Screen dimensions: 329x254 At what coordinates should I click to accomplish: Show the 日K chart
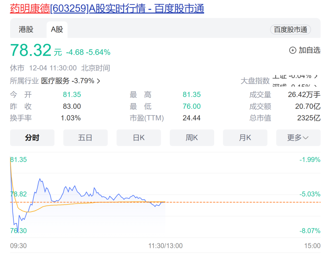click(x=139, y=138)
